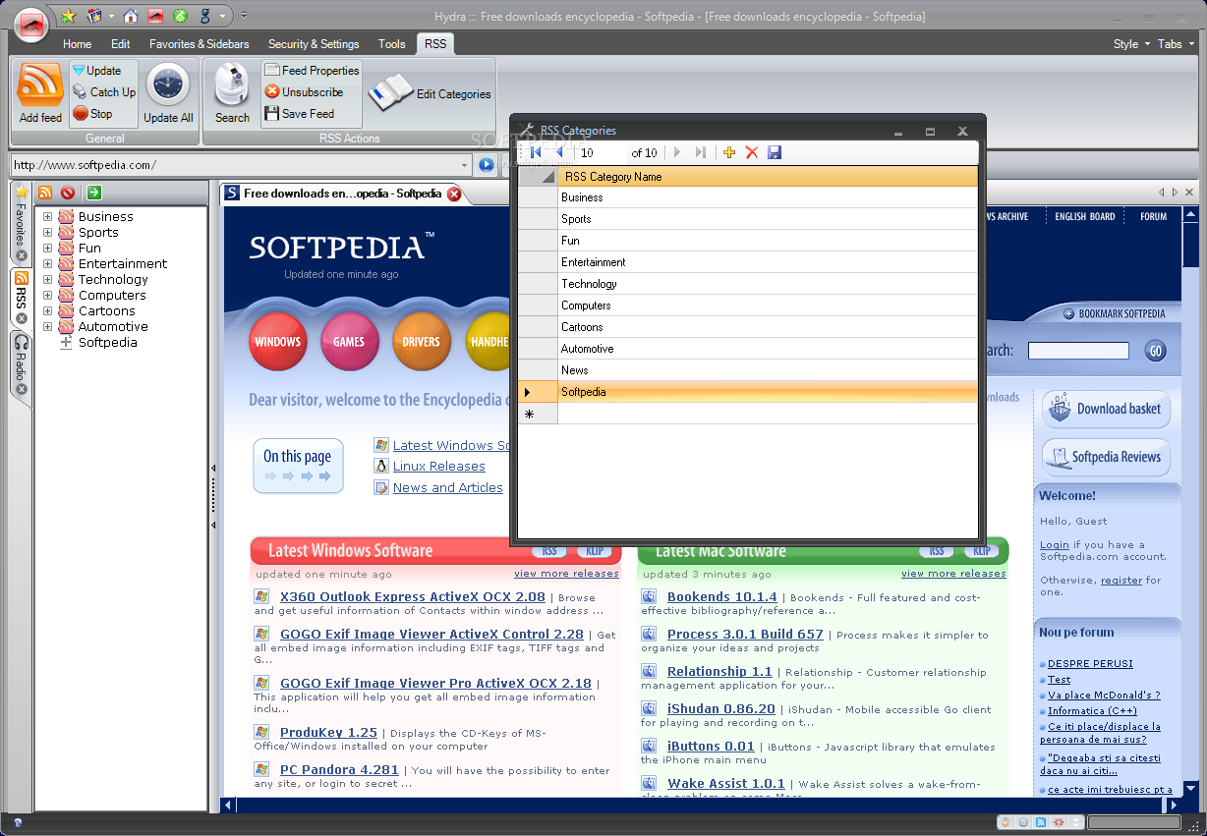Open the Tabs dropdown menu
1207x836 pixels.
(x=1175, y=44)
